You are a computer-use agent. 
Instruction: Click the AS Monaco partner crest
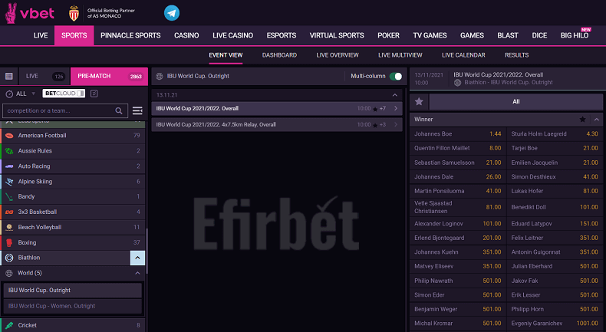pos(74,13)
